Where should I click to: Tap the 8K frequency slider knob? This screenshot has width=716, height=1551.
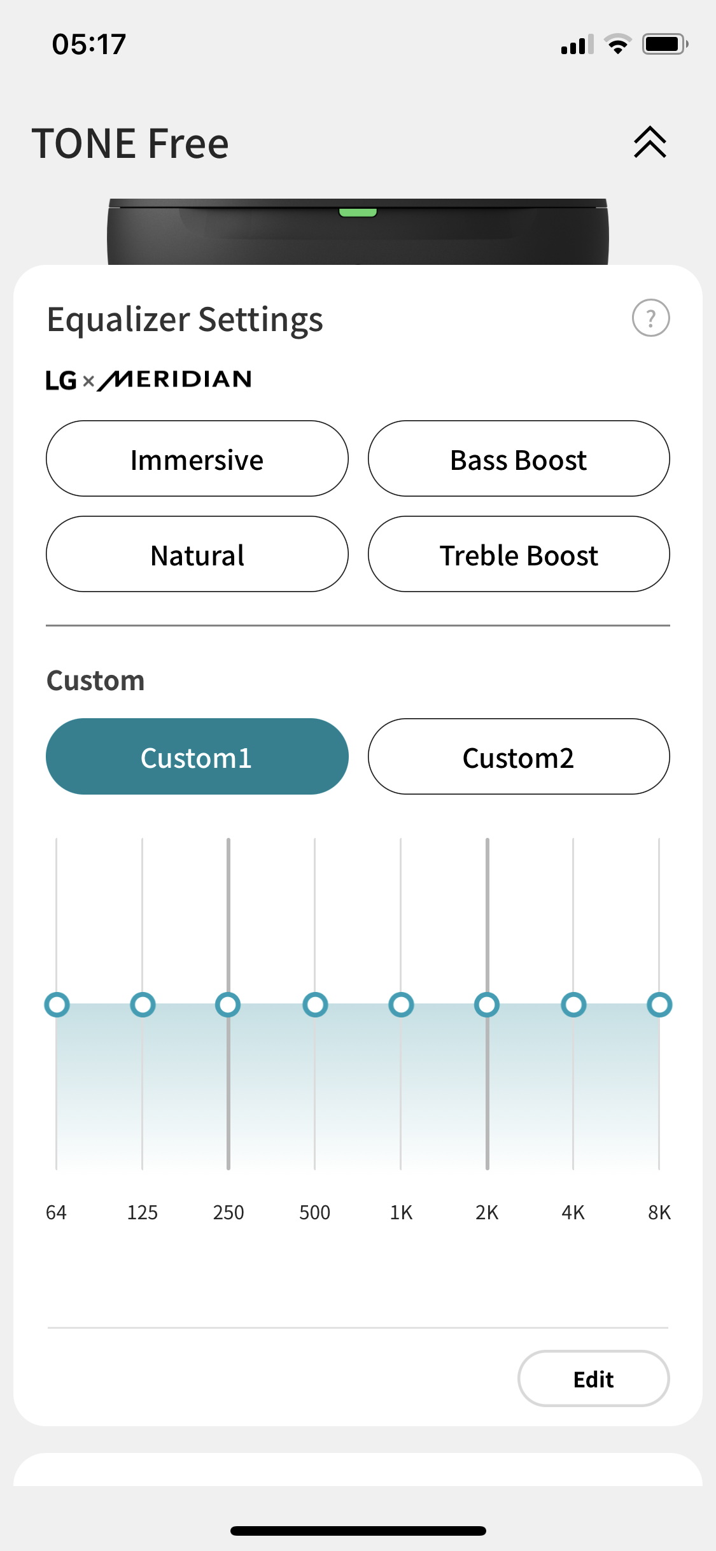(659, 1005)
